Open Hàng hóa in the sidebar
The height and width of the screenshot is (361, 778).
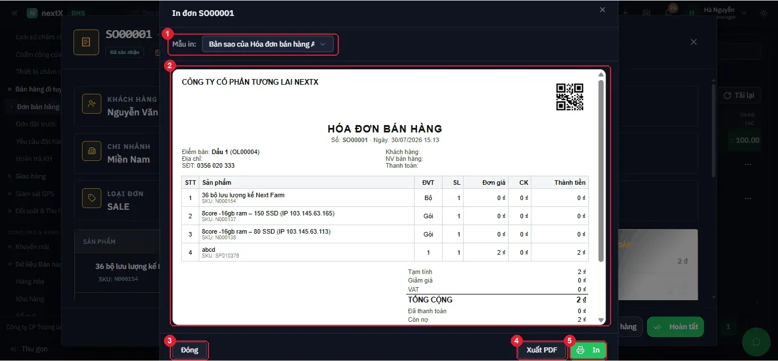(x=30, y=281)
